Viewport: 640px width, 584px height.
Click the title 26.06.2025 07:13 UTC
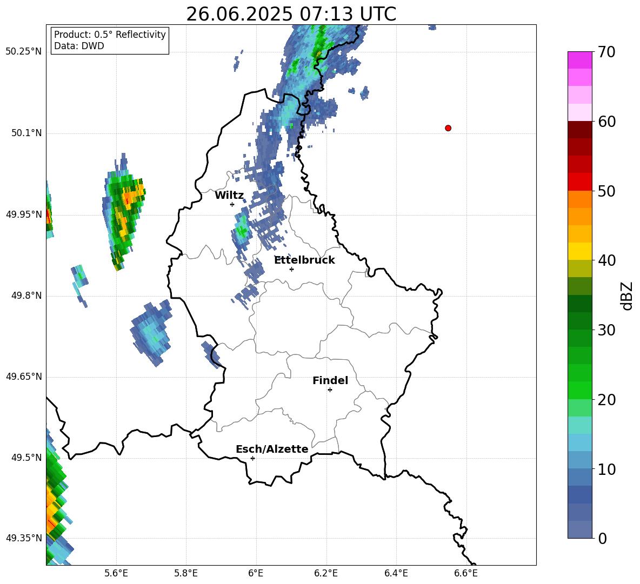tap(291, 14)
